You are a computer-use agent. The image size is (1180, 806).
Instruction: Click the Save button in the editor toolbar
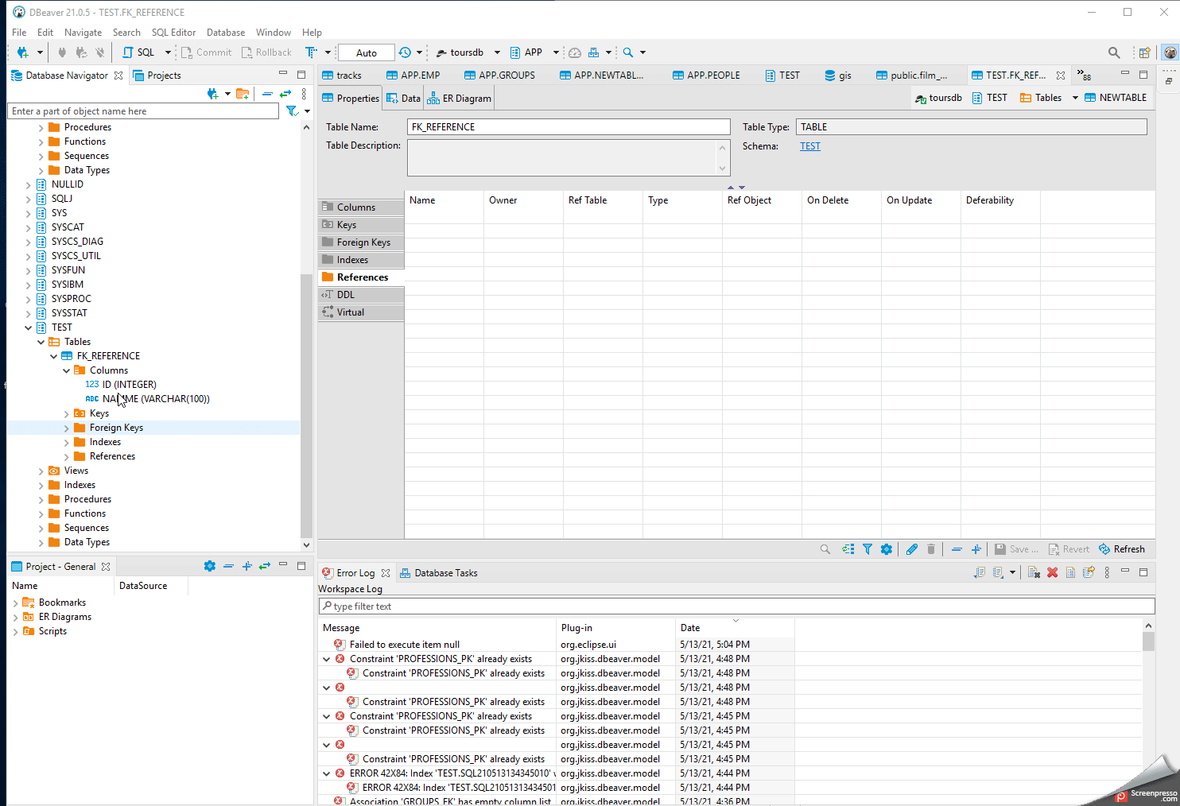[1015, 548]
